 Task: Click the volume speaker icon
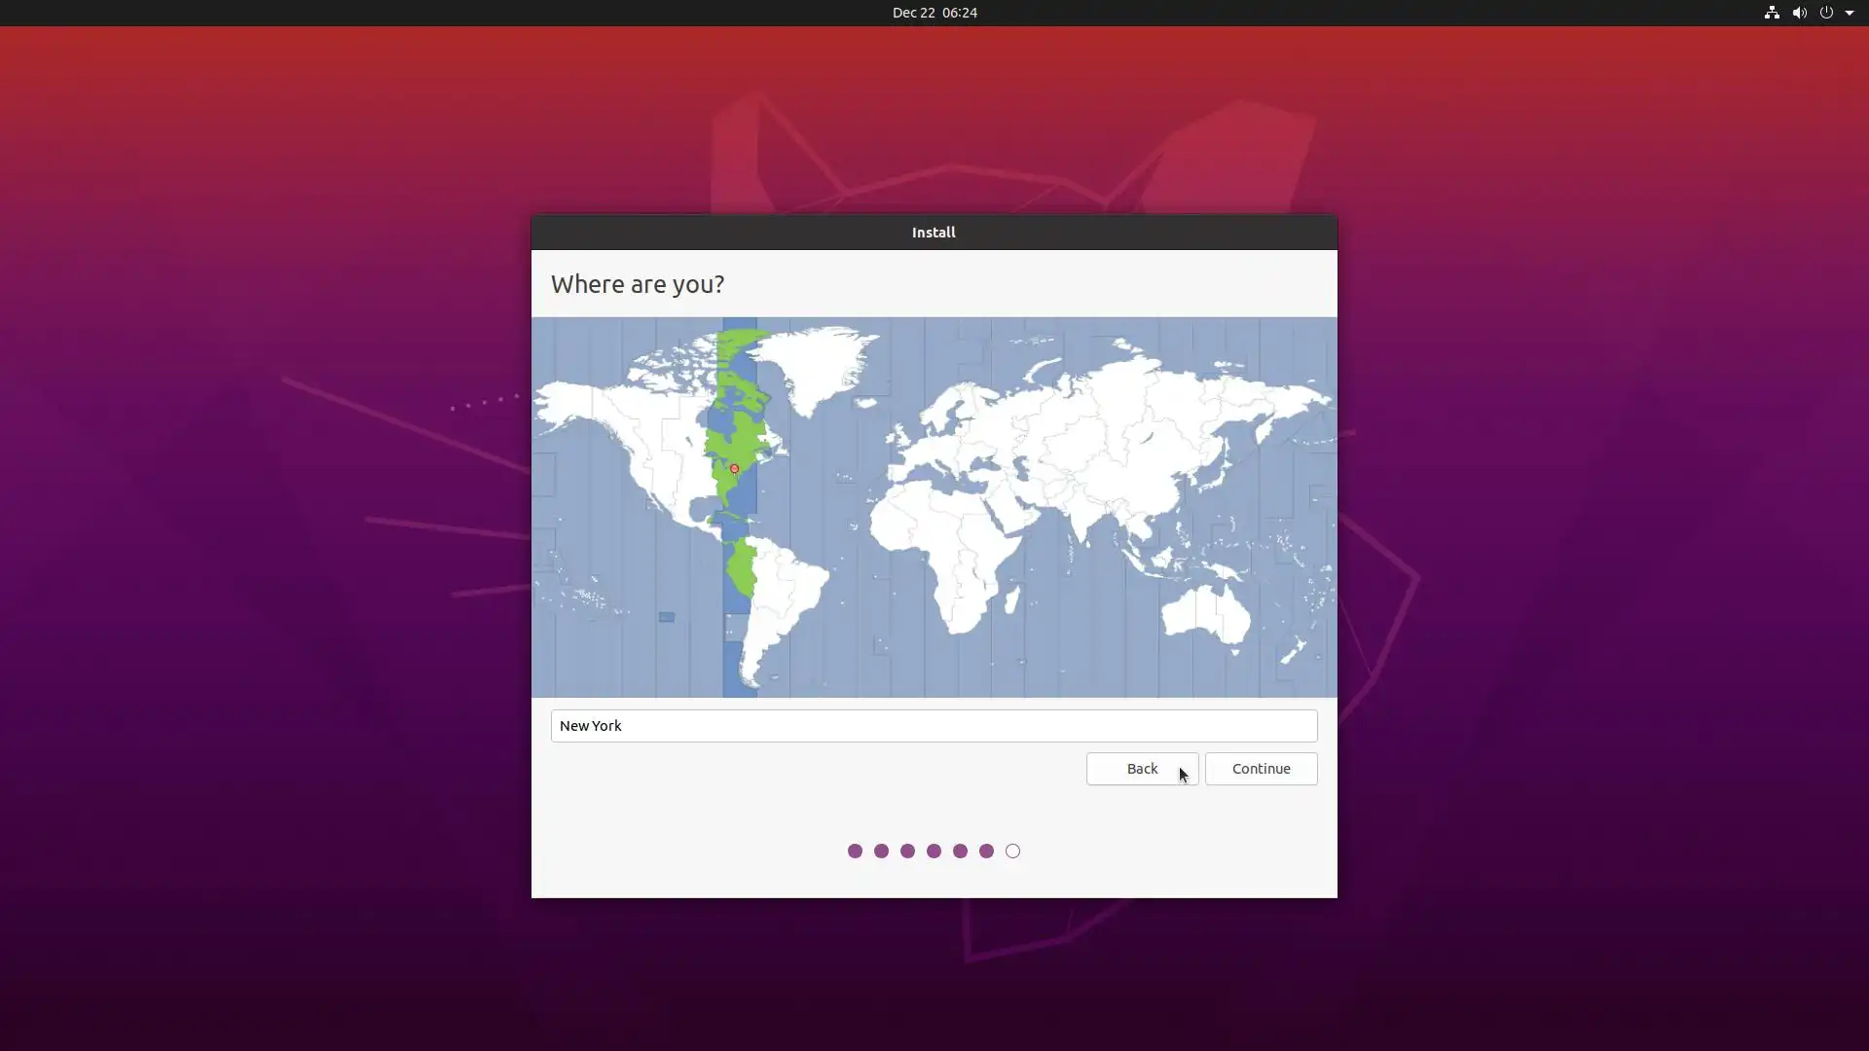(x=1799, y=13)
